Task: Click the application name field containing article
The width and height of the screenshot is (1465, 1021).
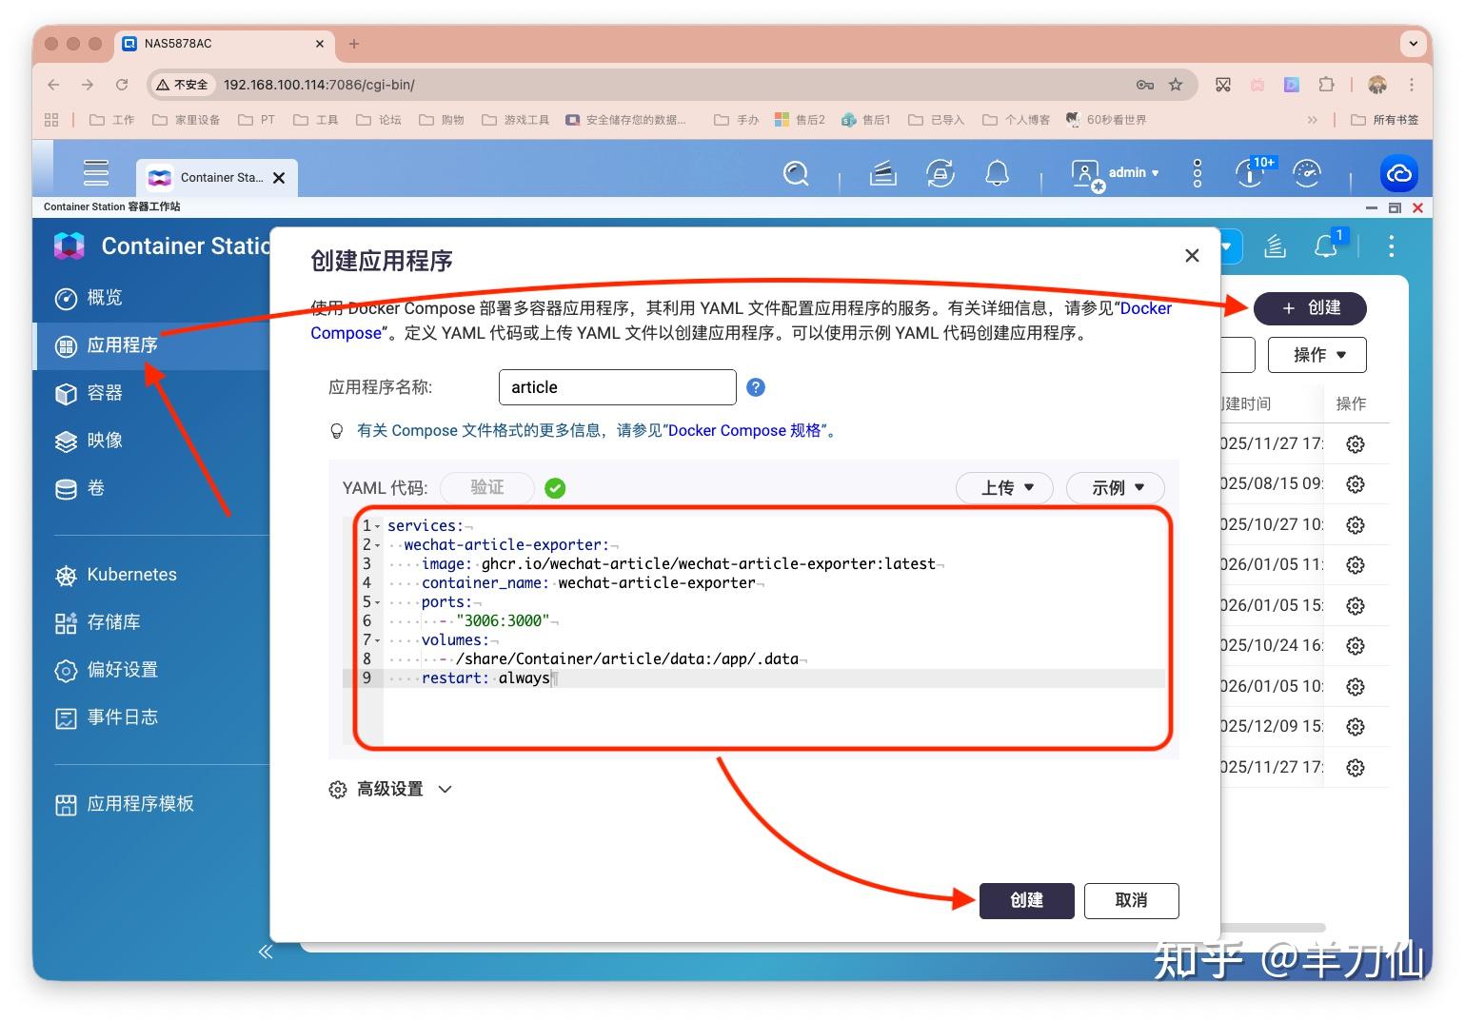Action: 617,387
